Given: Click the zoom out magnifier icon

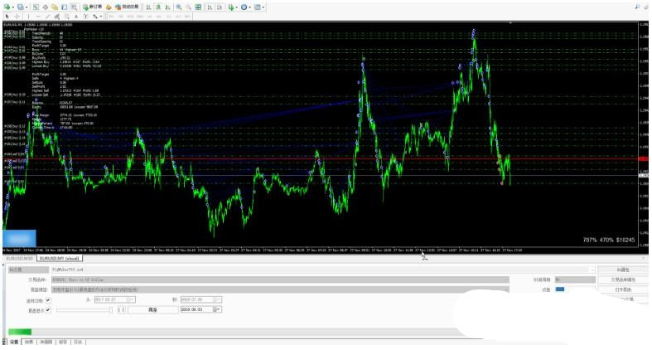Looking at the screenshot, I should 191,7.
